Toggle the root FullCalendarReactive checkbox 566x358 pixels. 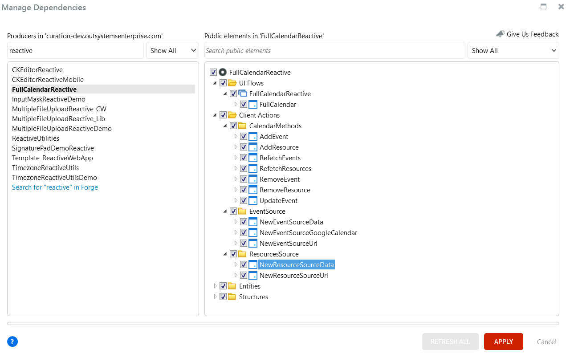[x=213, y=72]
